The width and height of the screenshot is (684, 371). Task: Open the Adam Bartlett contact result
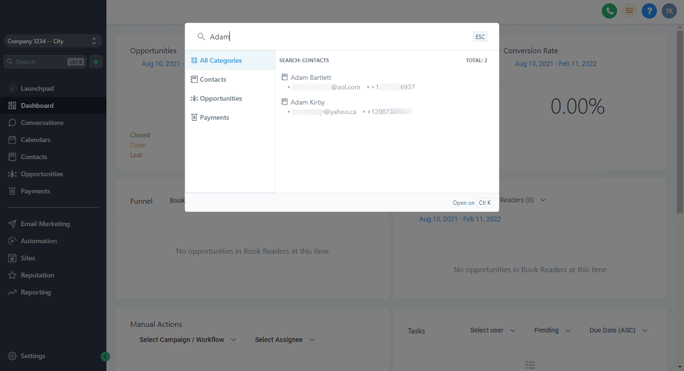(x=311, y=77)
